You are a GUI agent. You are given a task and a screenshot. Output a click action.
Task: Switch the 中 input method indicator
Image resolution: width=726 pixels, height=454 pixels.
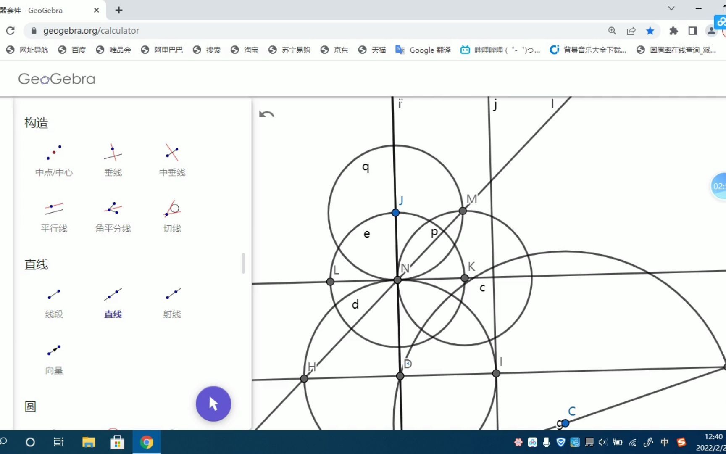pos(665,442)
